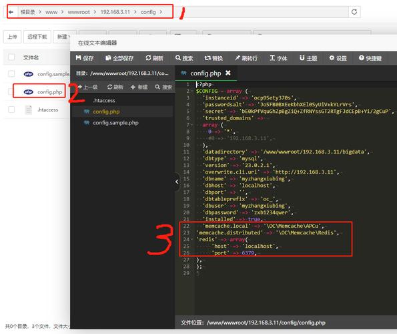
Task: Click wwwroot in the breadcrumb path
Action: point(79,12)
